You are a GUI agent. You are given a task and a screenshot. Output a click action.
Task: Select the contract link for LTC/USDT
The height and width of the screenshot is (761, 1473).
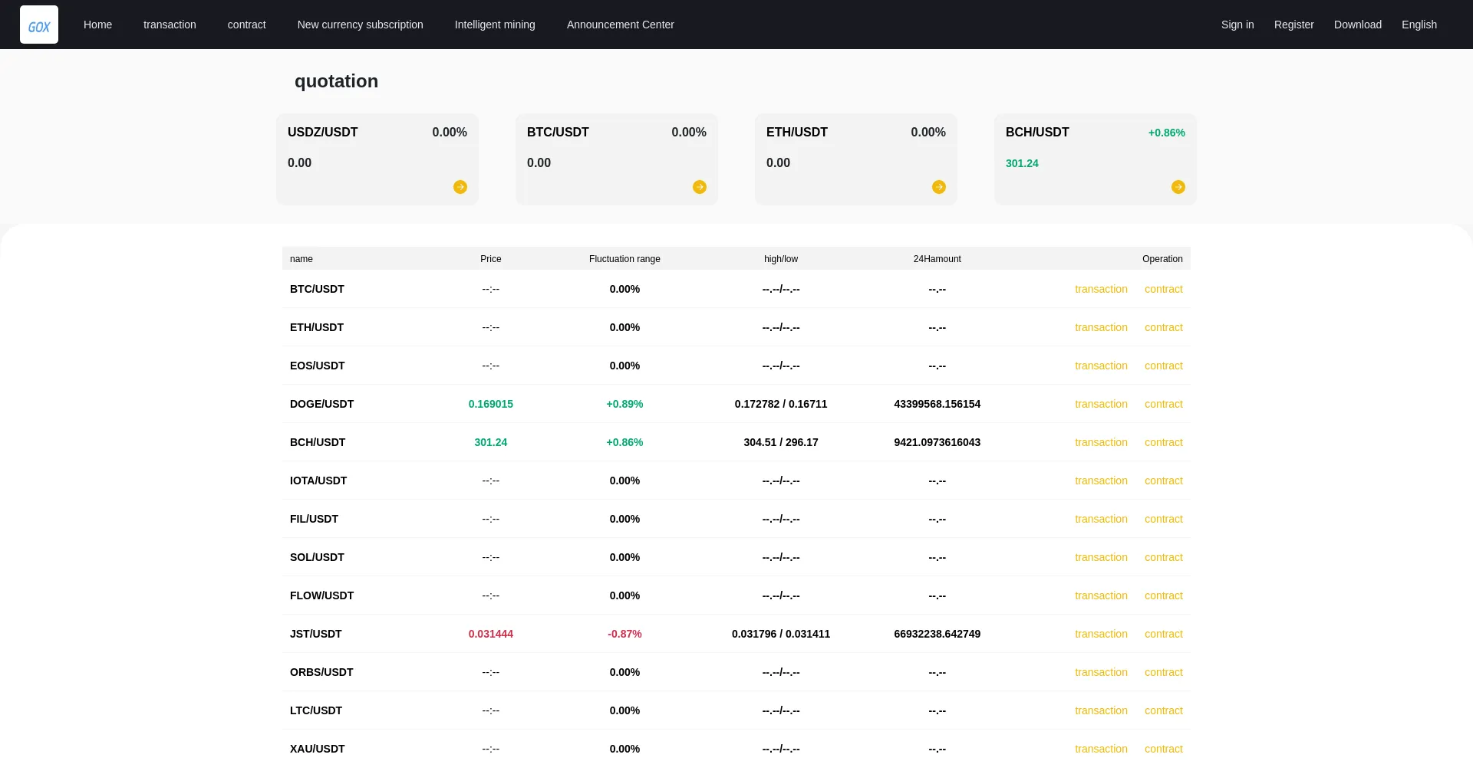[x=1163, y=710]
